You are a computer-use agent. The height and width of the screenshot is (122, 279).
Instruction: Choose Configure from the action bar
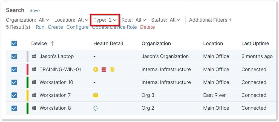[77, 27]
